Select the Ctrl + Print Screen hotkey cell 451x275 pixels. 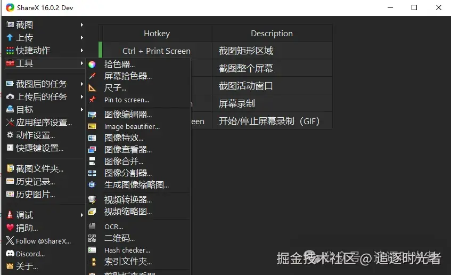click(157, 51)
